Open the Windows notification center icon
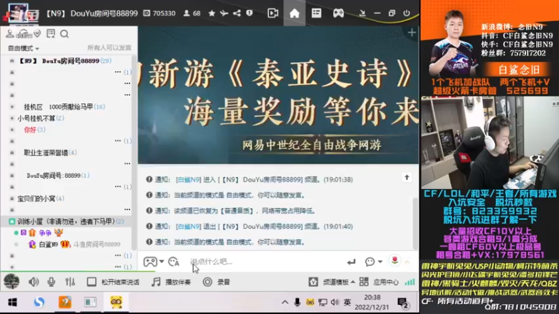The width and height of the screenshot is (559, 314). pyautogui.click(x=403, y=303)
